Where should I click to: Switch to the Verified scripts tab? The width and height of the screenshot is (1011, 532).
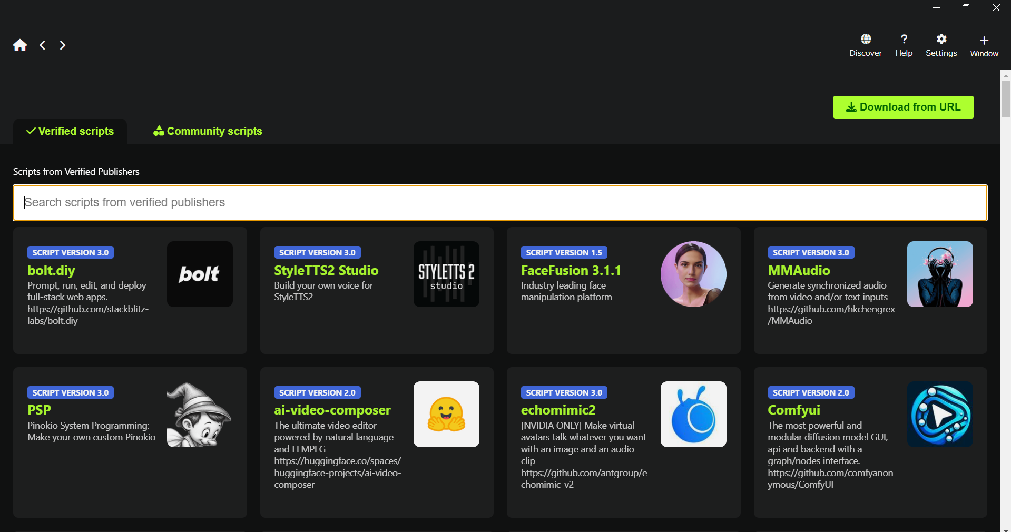[70, 131]
